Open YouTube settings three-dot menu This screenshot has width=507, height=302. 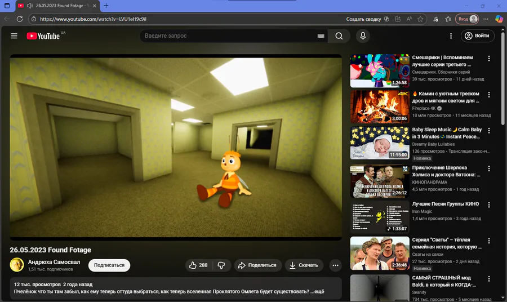coord(451,36)
